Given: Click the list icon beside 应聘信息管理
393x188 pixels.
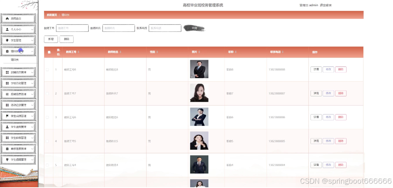Looking at the screenshot, I should pos(7,94).
